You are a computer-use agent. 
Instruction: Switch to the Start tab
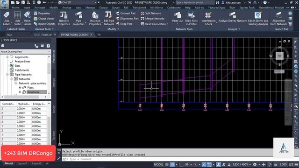point(9,35)
